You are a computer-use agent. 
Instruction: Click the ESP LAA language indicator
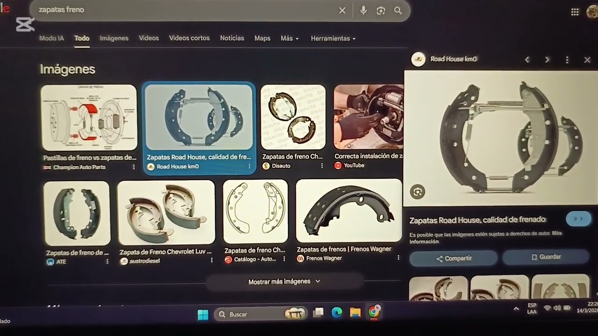(x=532, y=308)
